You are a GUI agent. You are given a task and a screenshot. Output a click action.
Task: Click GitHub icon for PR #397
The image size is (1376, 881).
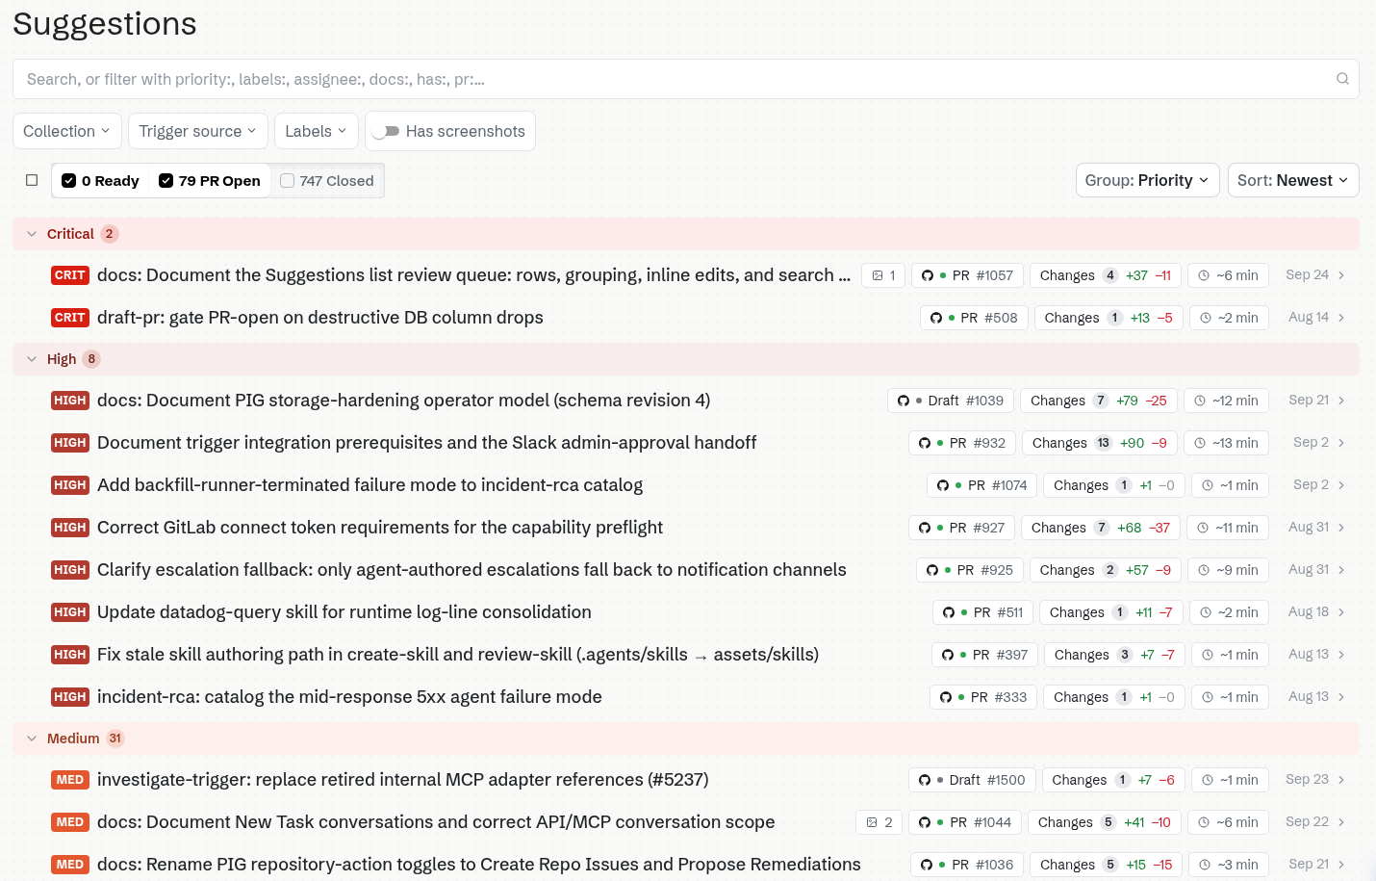(948, 655)
